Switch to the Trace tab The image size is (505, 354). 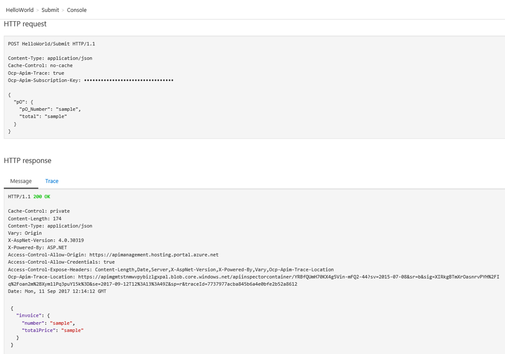coord(52,181)
